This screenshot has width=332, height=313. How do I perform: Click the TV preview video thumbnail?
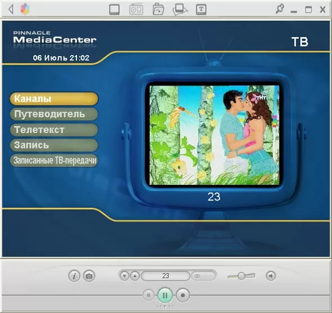click(214, 135)
